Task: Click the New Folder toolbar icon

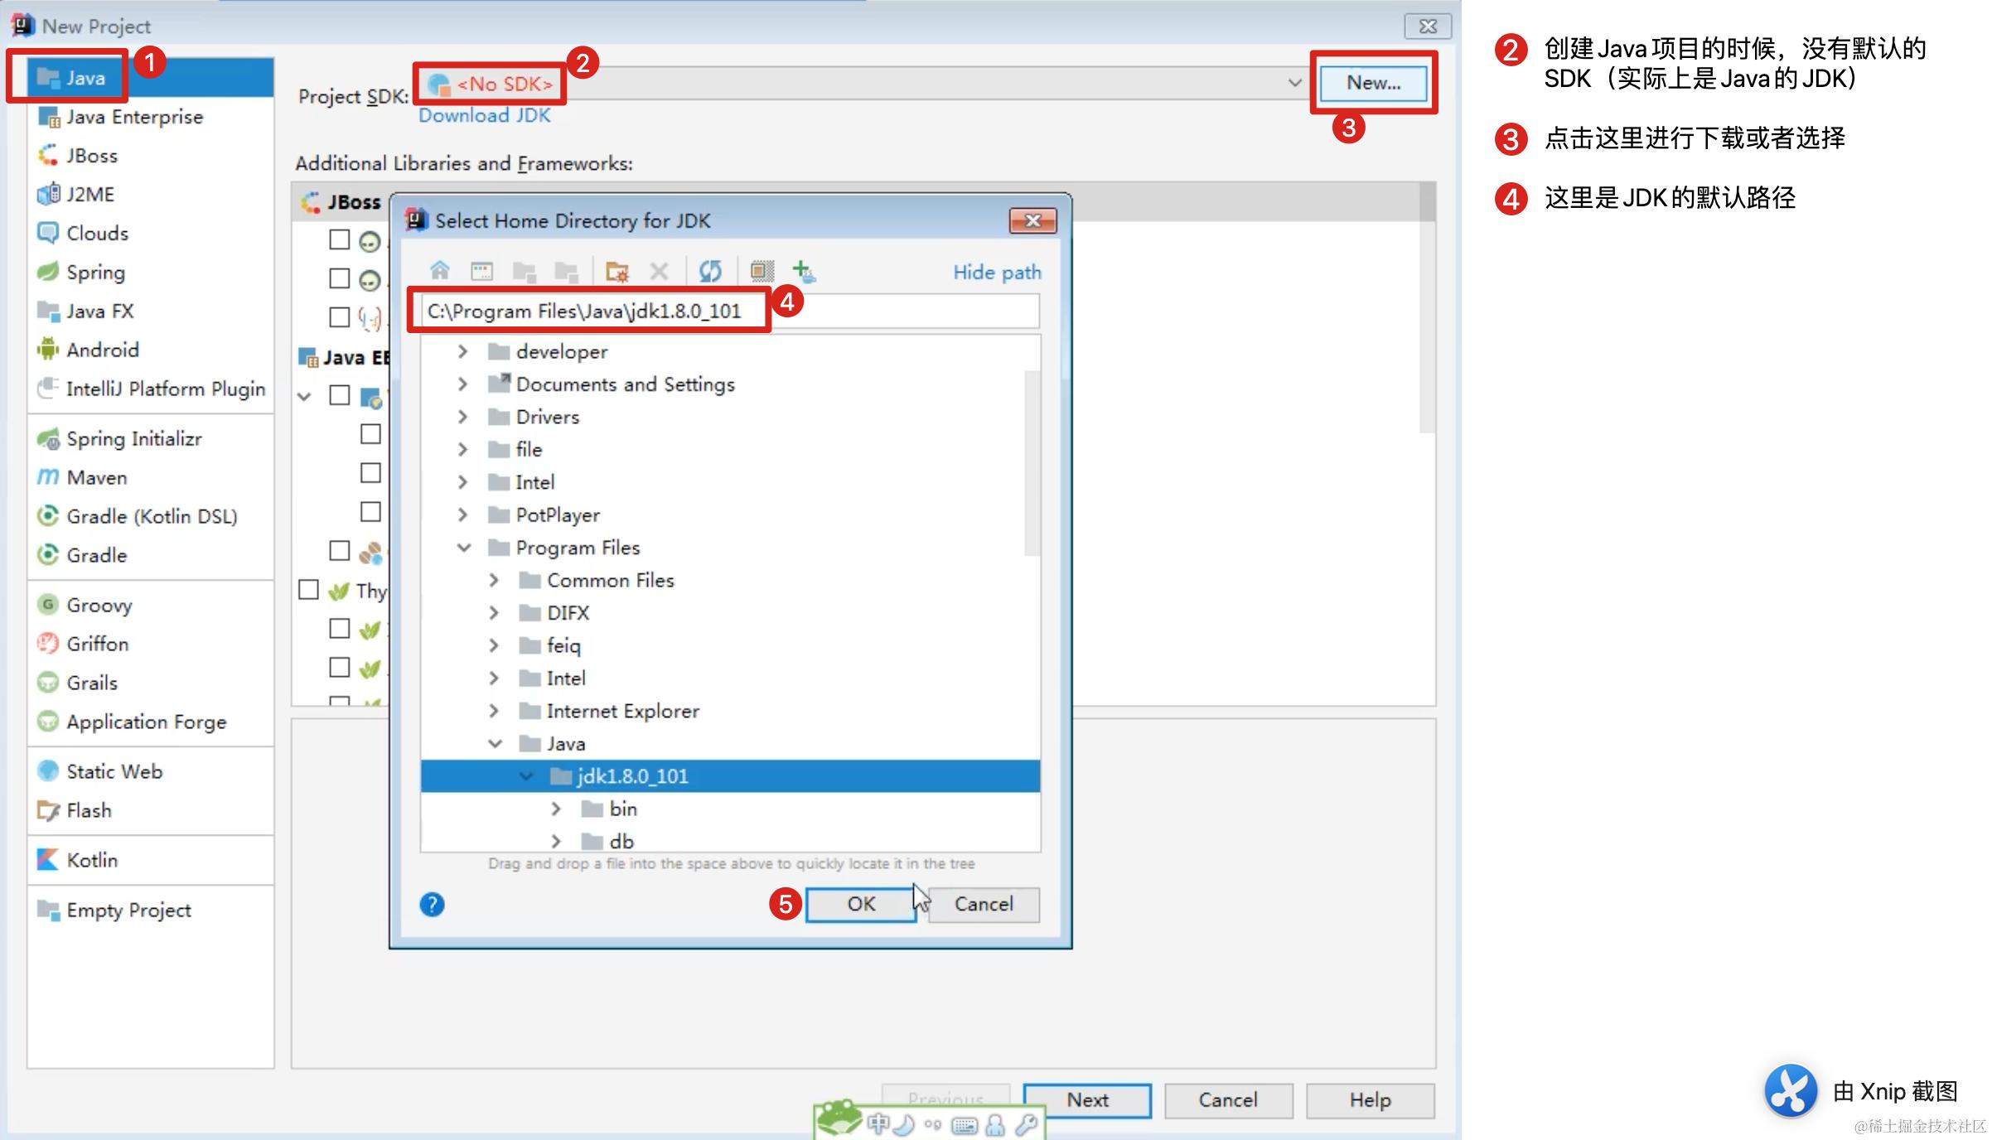Action: coord(616,271)
